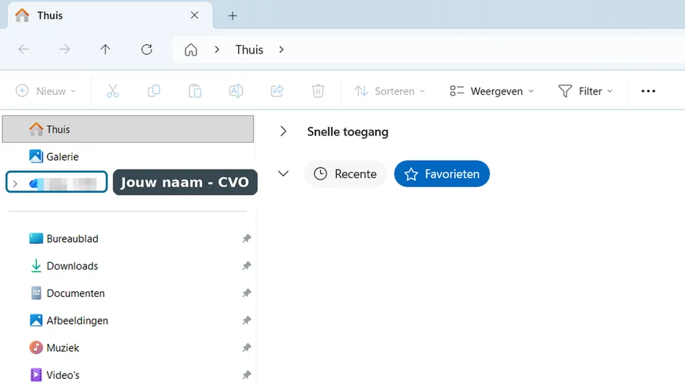Switch to the Recente tab
685x389 pixels.
[345, 174]
